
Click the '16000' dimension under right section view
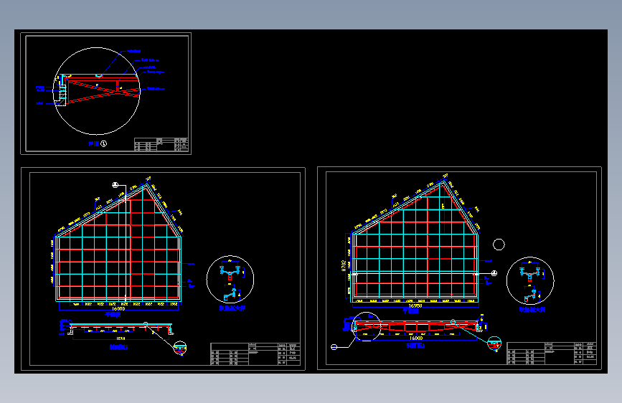click(415, 338)
